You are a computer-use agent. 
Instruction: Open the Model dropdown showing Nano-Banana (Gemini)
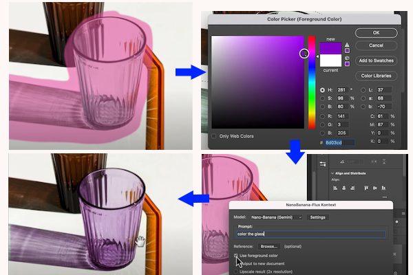pyautogui.click(x=275, y=217)
